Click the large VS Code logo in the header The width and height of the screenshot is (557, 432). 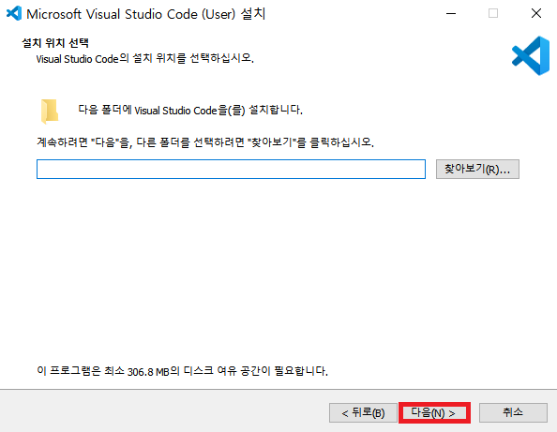[531, 55]
